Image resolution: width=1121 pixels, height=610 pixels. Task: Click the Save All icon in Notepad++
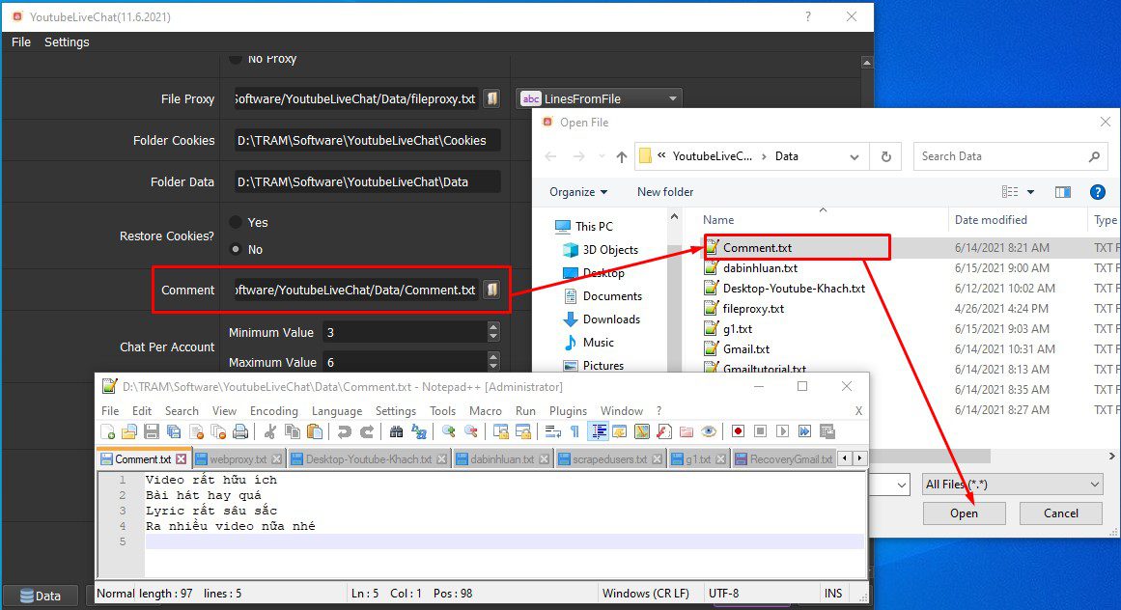(174, 431)
